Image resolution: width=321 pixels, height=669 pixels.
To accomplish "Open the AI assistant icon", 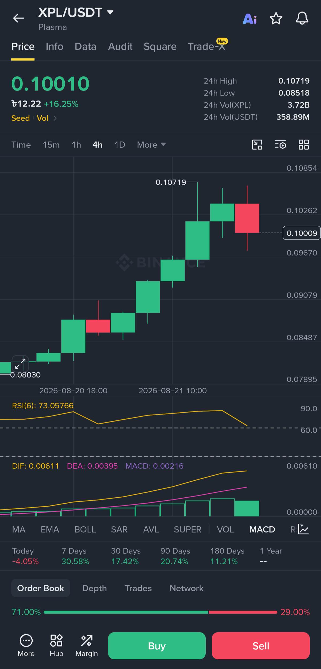I will [250, 19].
